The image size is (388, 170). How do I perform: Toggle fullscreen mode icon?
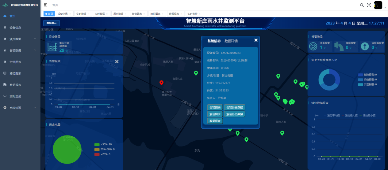(369, 5)
